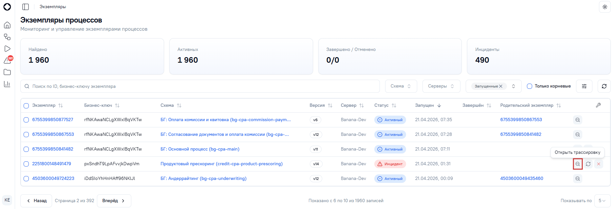Switch theme with the sun icon
Image resolution: width=616 pixels, height=209 pixels.
tap(605, 7)
